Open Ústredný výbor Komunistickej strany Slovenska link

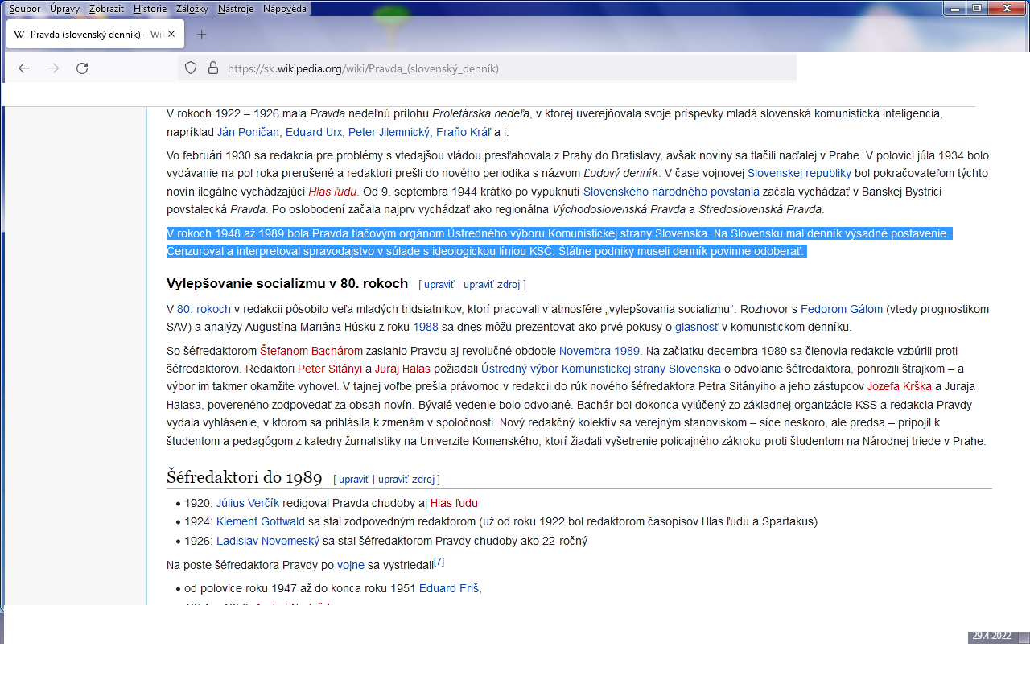click(601, 369)
